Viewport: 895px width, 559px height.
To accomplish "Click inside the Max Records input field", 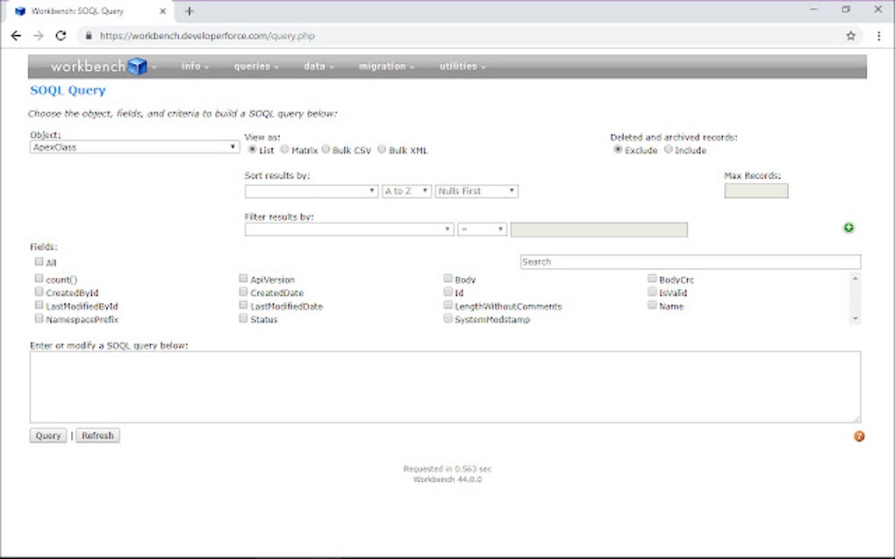I will pyautogui.click(x=755, y=190).
